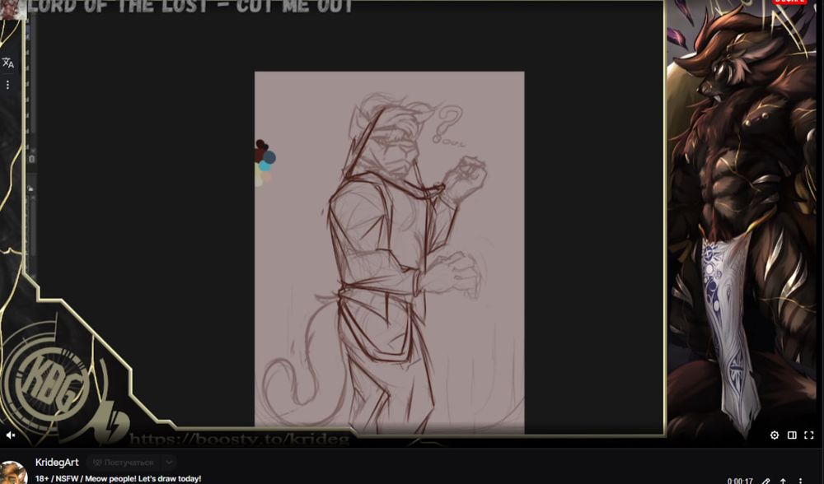Screen dimensions: 824x484
Task: Open the three-dot menu below translate icon
Action: click(7, 85)
